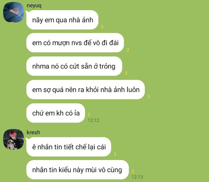Select message "em sợ quá nên ra khỏi nhà ảnh luôn"
Image resolution: width=209 pixels, height=182 pixels.
pos(86,89)
